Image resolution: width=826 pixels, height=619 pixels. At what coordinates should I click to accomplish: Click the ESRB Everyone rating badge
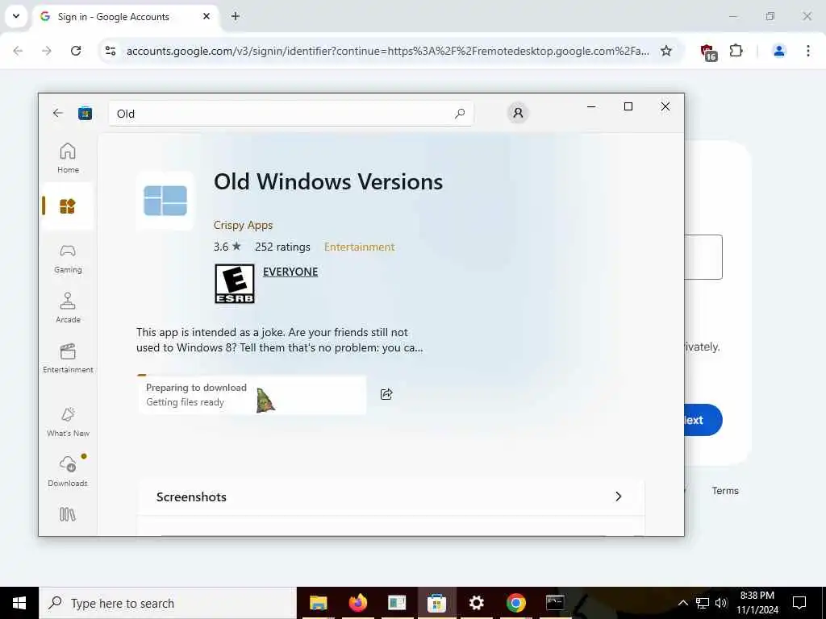click(x=235, y=284)
